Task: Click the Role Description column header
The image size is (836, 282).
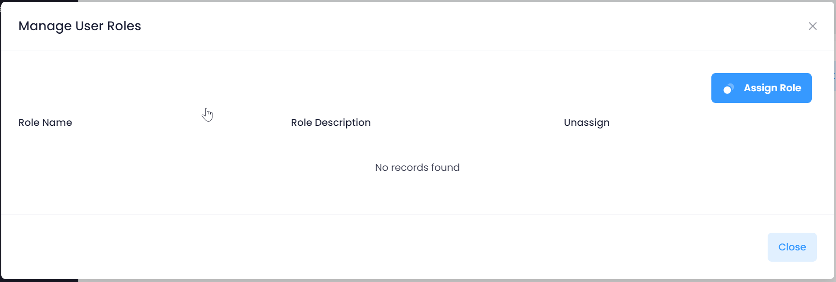Action: 331,123
